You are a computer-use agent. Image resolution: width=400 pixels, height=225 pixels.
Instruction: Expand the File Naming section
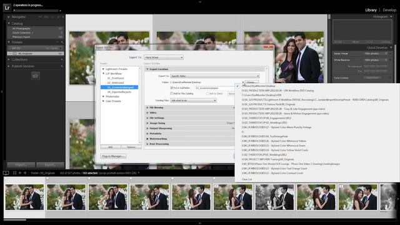point(147,107)
